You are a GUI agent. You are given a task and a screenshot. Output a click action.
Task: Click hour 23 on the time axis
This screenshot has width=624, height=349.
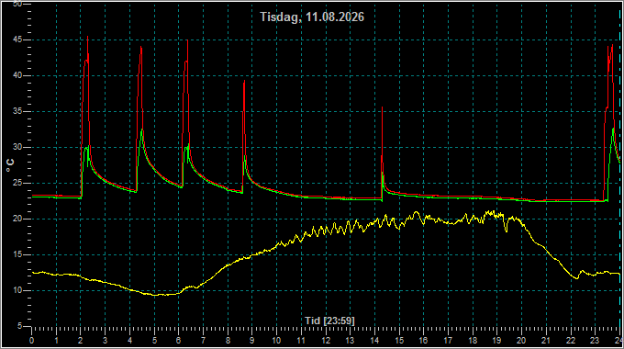(595, 341)
